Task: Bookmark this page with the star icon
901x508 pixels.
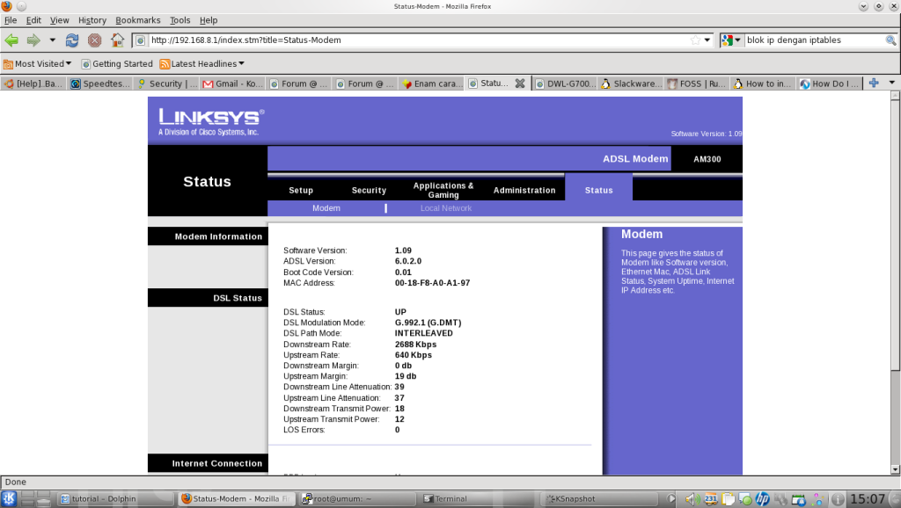Action: [695, 40]
